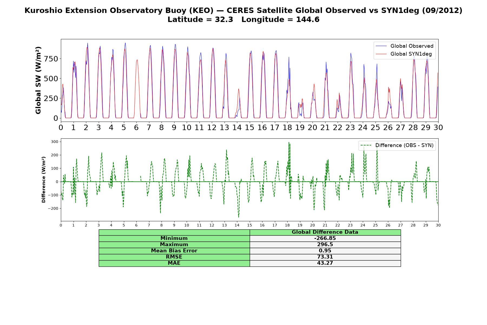
Task: Click the RMSE value 73.31 cell
Action: pyautogui.click(x=325, y=257)
